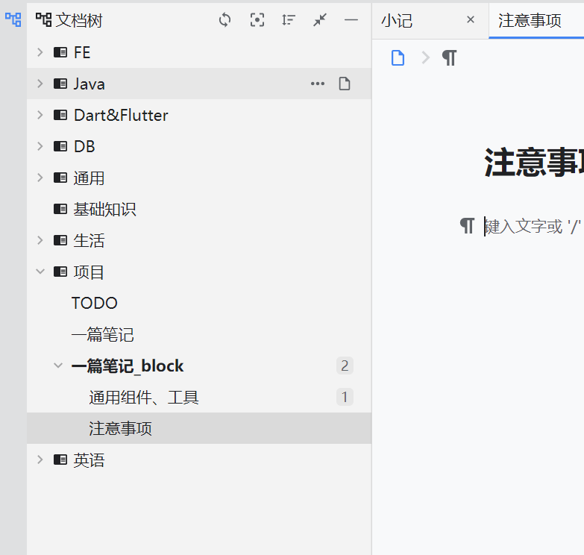The height and width of the screenshot is (555, 584).
Task: Select 注意事项 in the document tree
Action: tap(199, 428)
